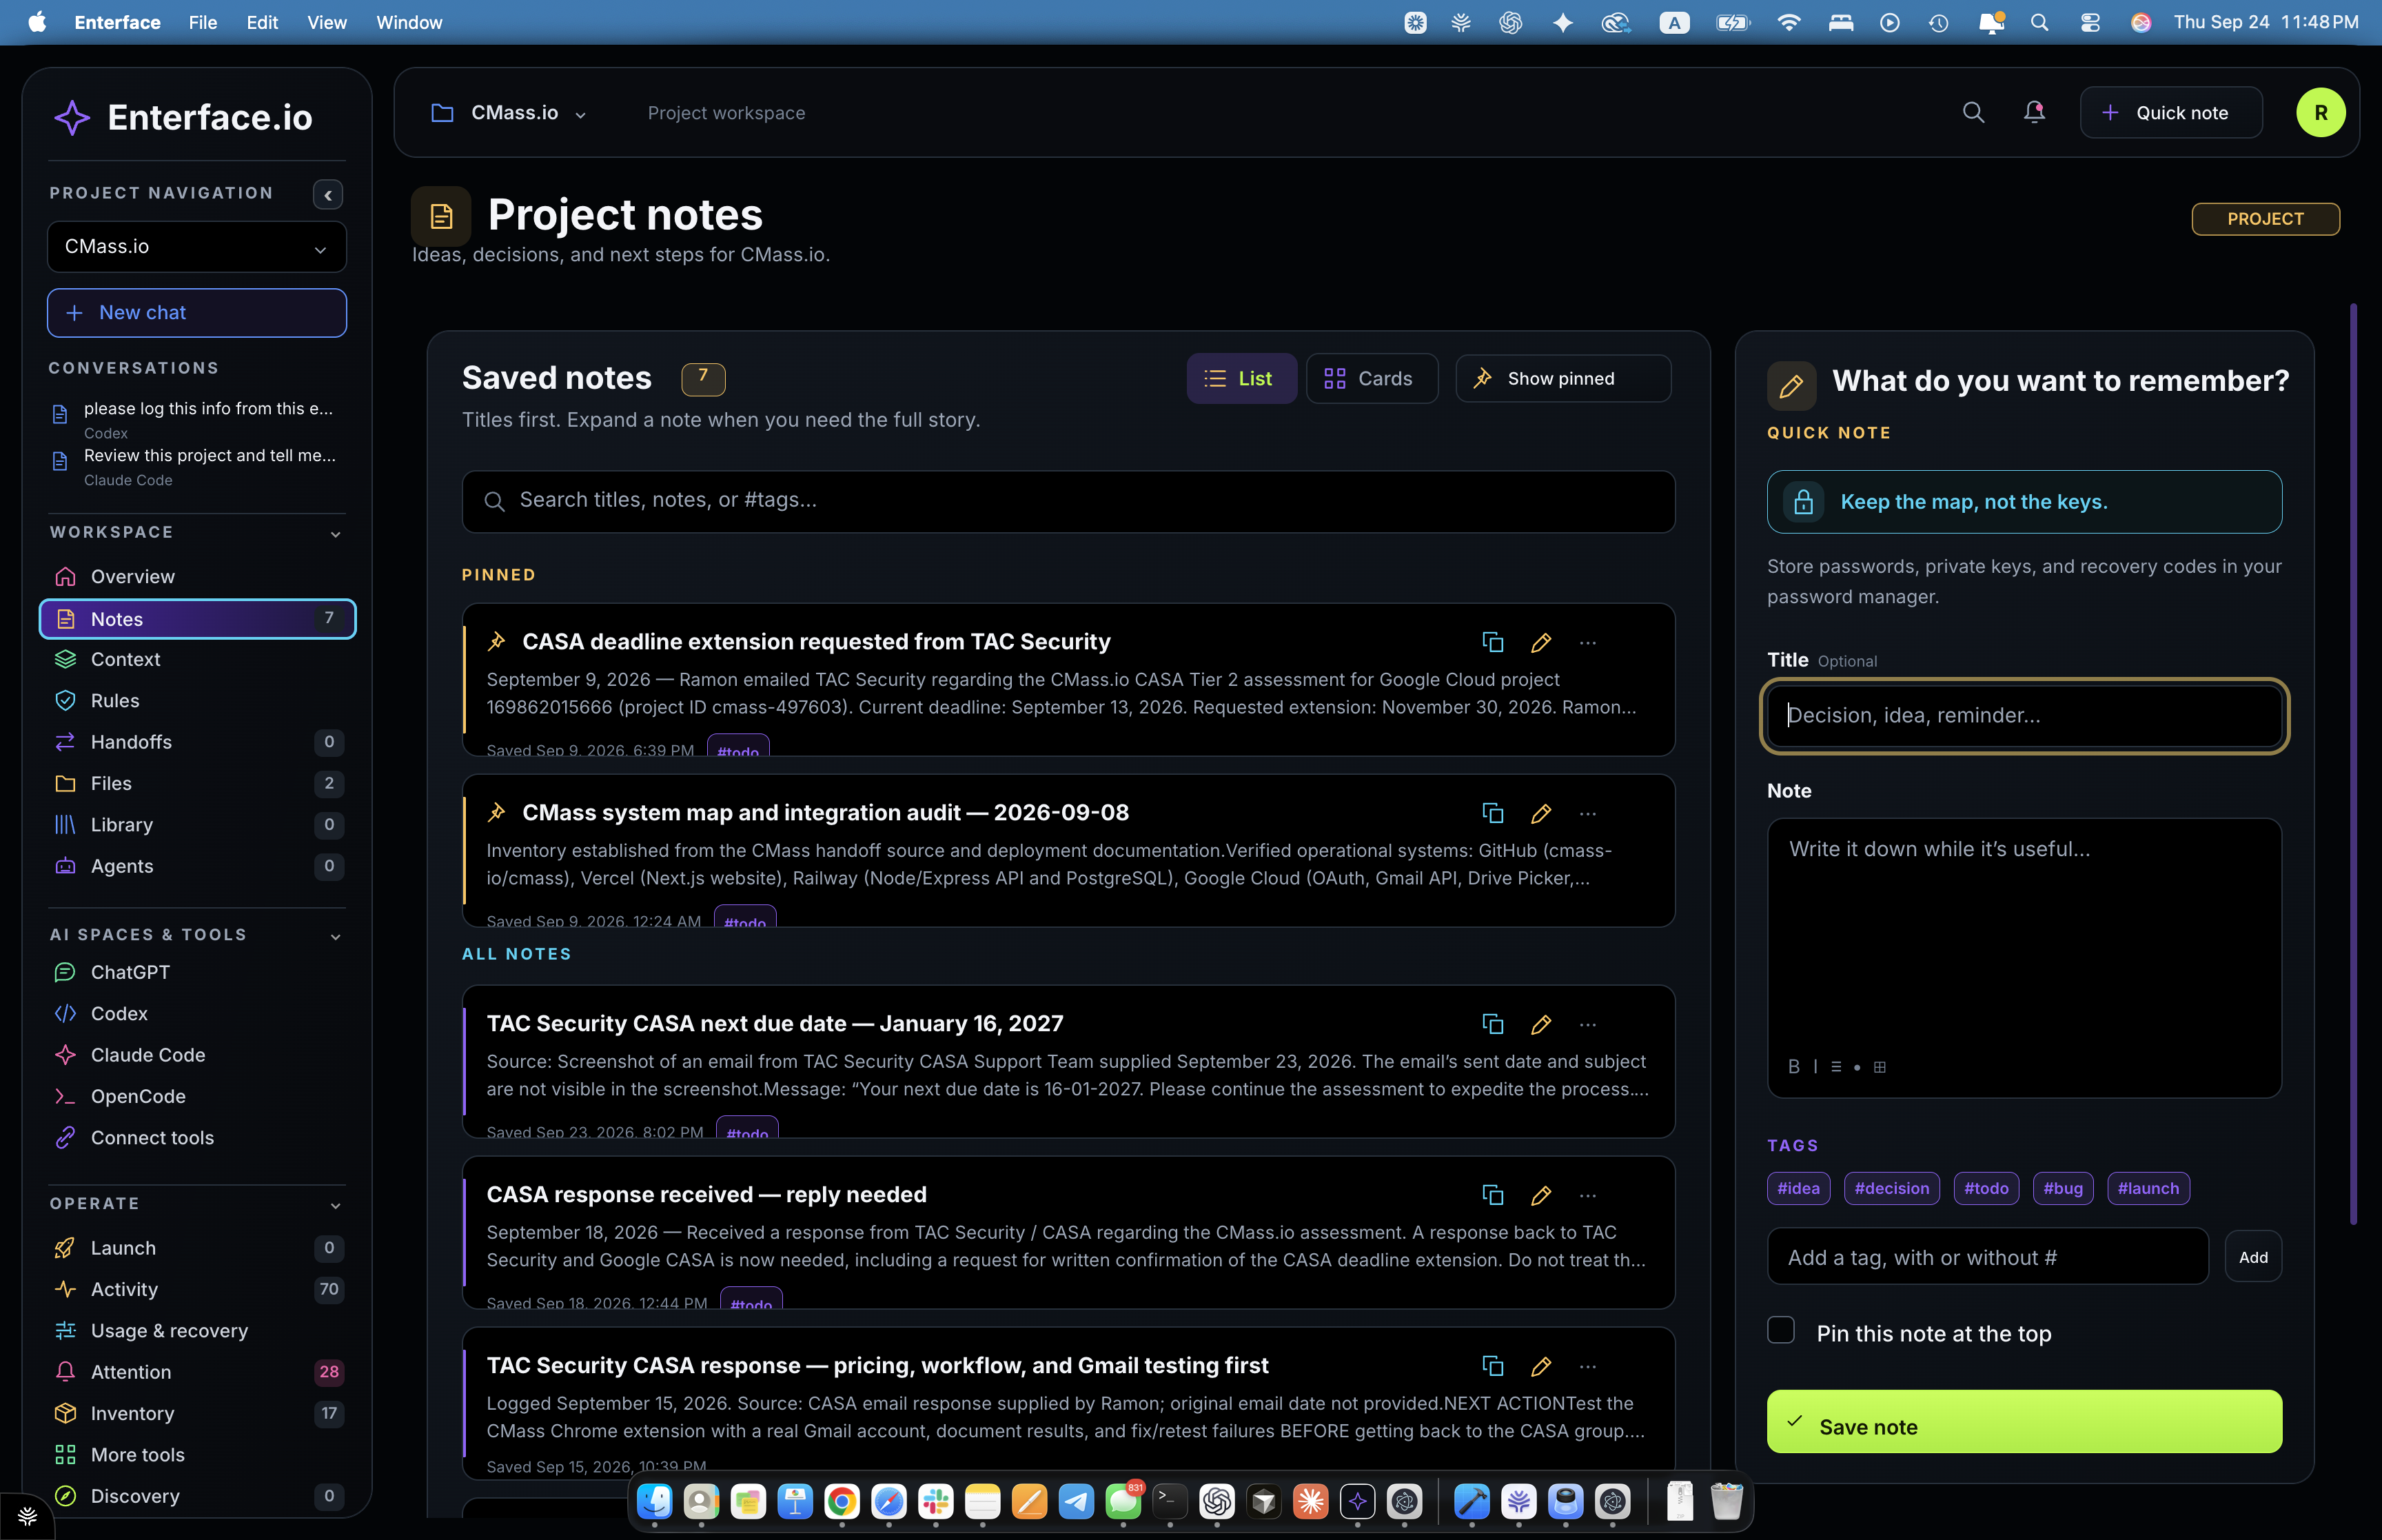Open CMass.io workspace switcher in header
Screen dimensions: 2382x1540
point(510,113)
